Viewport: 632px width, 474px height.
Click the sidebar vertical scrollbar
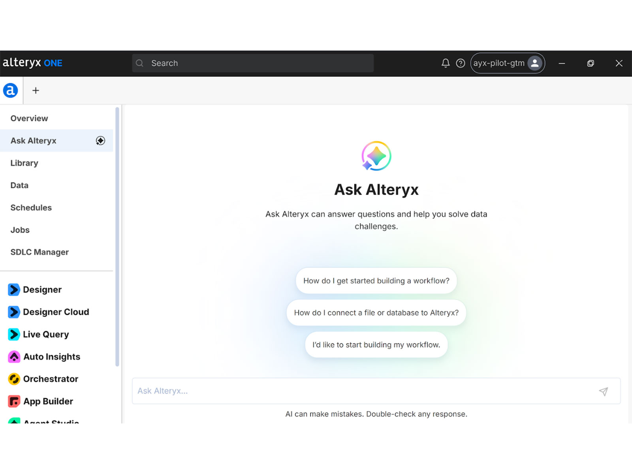point(117,237)
